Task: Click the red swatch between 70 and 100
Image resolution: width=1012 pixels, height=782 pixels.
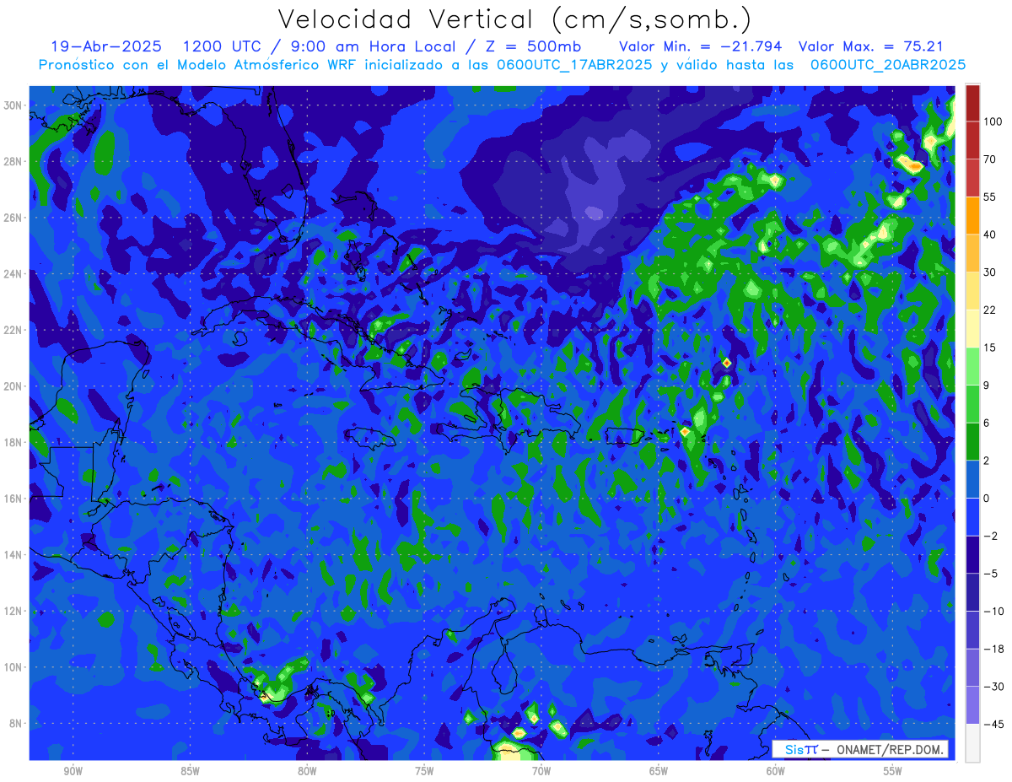Action: [x=972, y=140]
